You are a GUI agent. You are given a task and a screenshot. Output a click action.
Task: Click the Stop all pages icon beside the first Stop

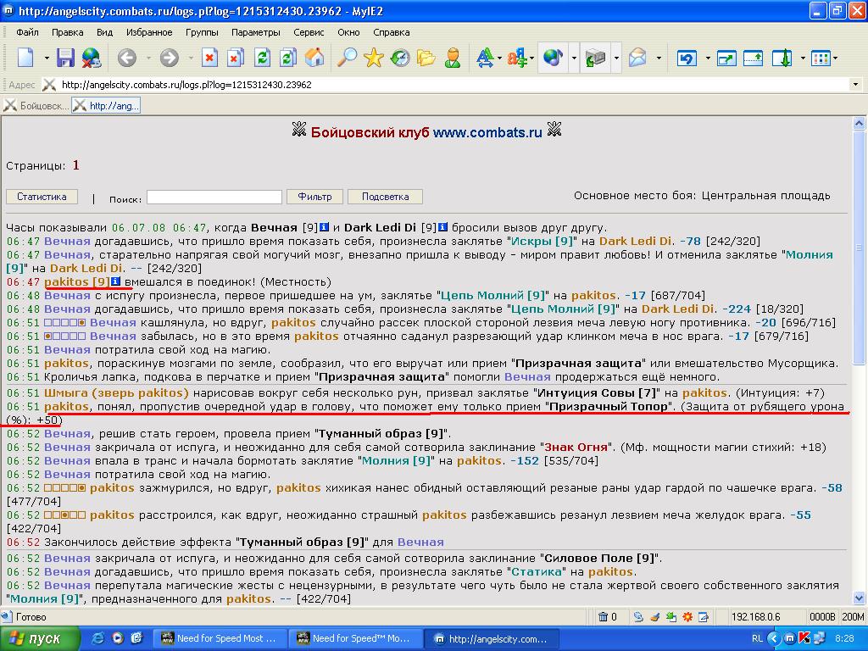[236, 58]
